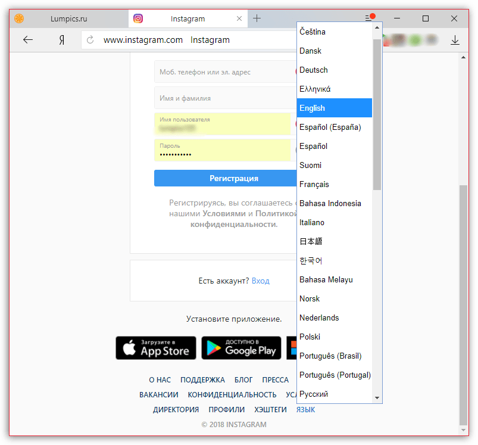Viewport: 478px width, 445px height.
Task: Select Ελληνικά language option
Action: [x=334, y=89]
